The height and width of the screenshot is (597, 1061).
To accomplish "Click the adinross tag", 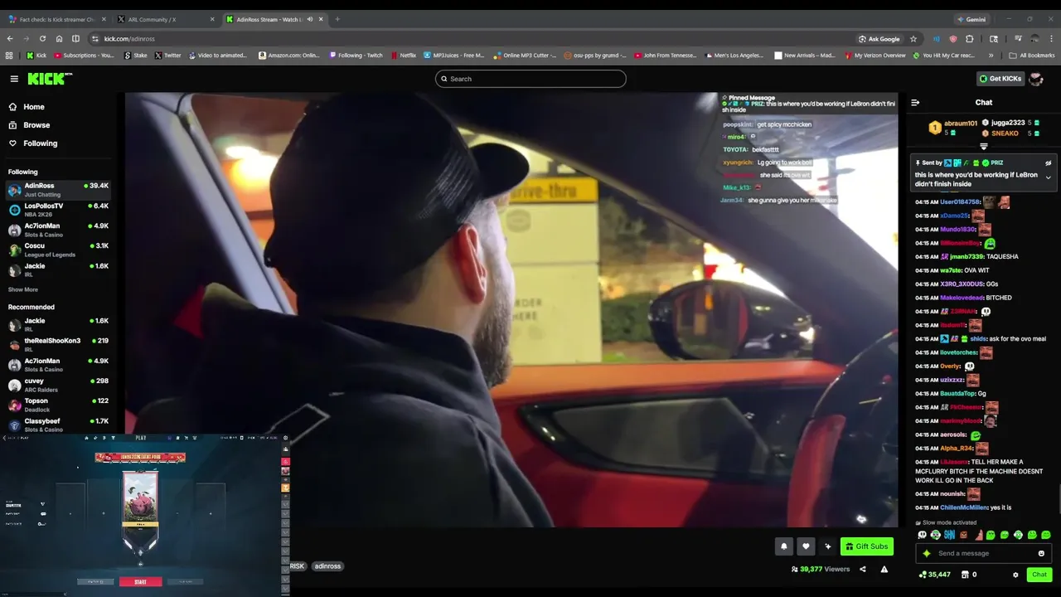I will 327,566.
